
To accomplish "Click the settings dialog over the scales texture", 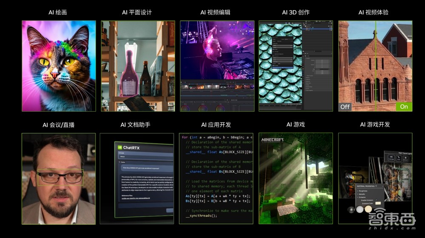I will point(283,52).
